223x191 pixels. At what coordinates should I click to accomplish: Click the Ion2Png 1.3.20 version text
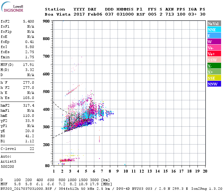[207, 189]
